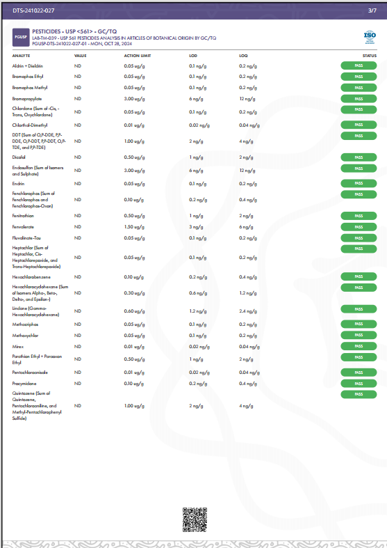
Task: Click the 4 ng/g LOQ for Quintozene
Action: [x=246, y=406]
